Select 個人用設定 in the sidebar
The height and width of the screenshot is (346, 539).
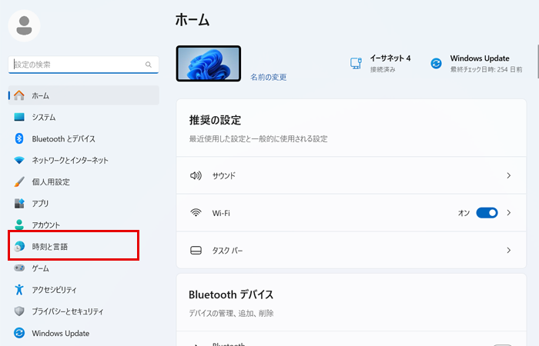point(83,182)
